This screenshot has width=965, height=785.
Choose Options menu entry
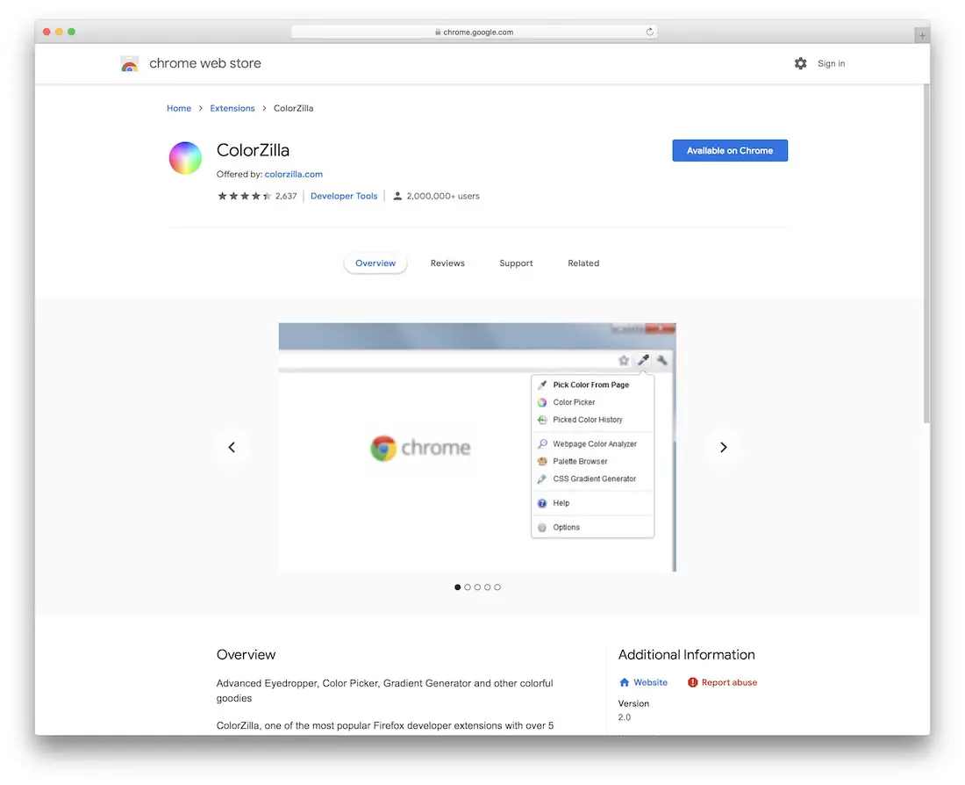[592, 528]
